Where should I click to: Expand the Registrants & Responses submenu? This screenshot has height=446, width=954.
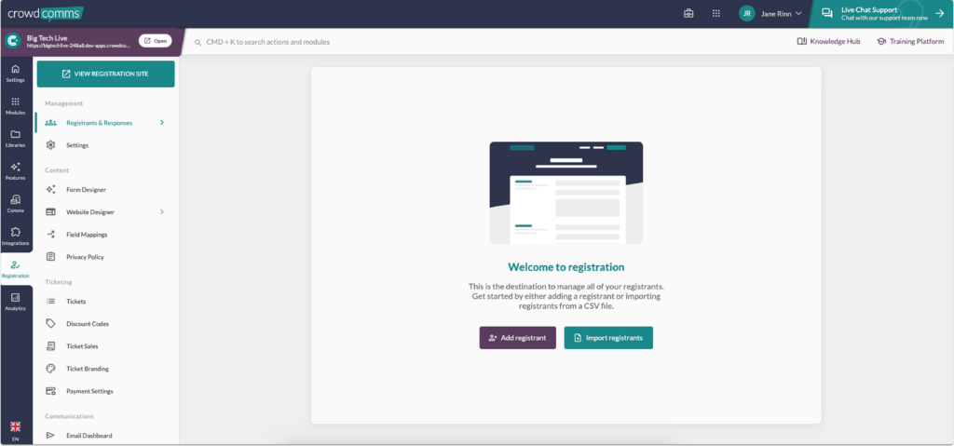click(162, 123)
